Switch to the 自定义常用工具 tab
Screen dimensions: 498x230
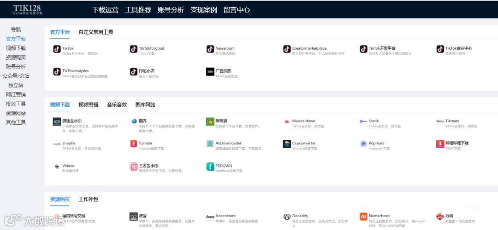[x=96, y=32]
